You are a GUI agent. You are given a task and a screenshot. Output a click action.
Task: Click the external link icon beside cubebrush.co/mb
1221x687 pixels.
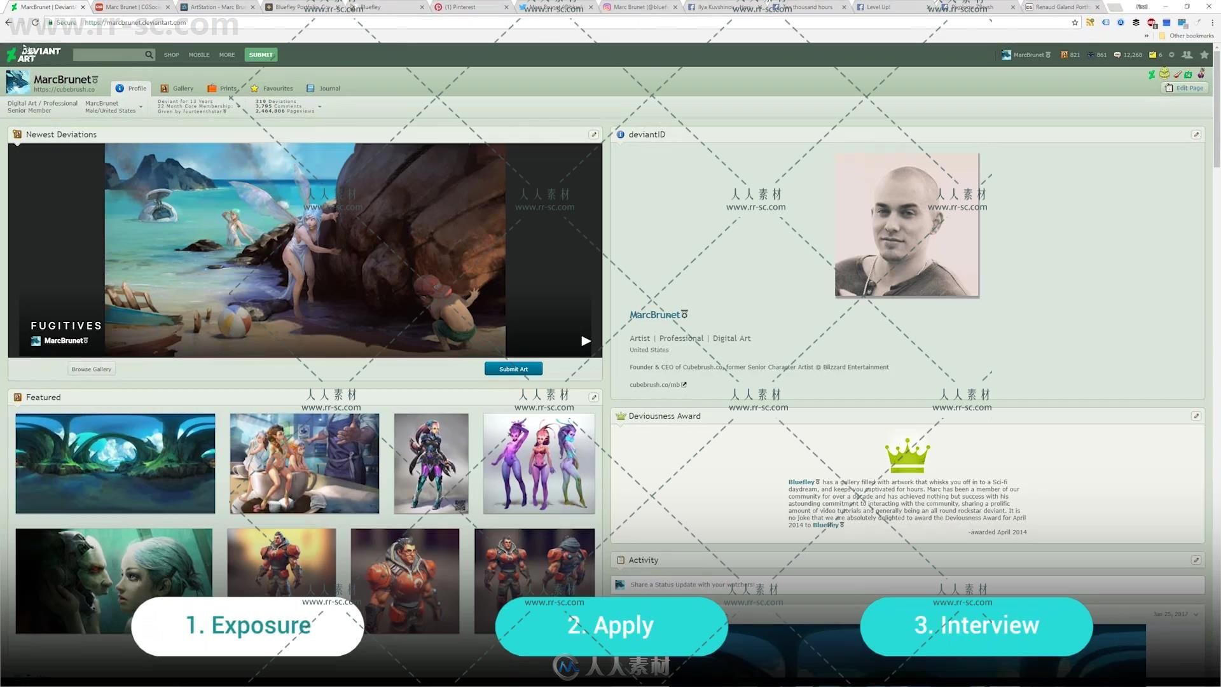[684, 384]
